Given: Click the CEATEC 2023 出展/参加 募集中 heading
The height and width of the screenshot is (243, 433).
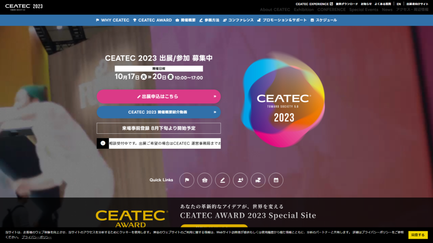Looking at the screenshot, I should (x=159, y=58).
